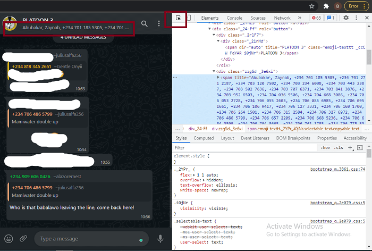Viewport: 372px width, 251px height.
Task: Add a new style rule plus
Action: pos(350,147)
